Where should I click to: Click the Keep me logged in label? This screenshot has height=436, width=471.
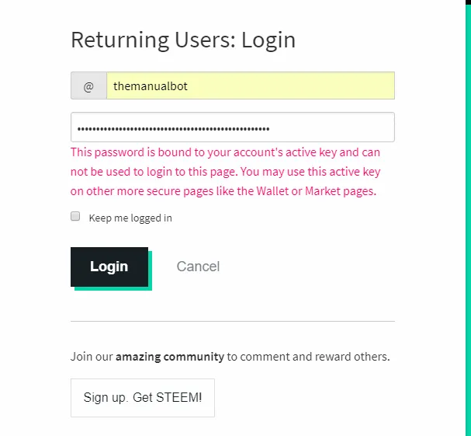[x=130, y=218]
